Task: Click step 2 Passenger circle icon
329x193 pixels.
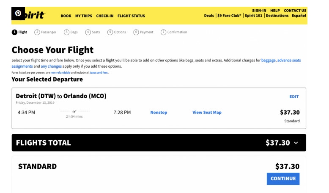Action: pos(37,32)
